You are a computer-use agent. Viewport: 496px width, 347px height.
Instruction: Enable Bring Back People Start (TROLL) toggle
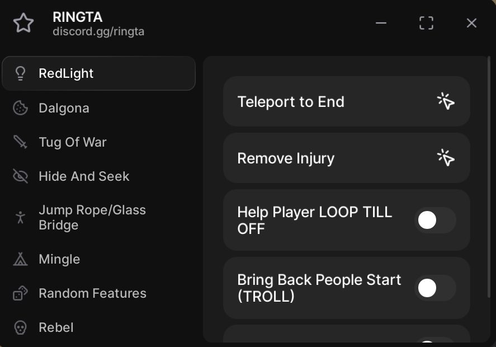coord(435,288)
